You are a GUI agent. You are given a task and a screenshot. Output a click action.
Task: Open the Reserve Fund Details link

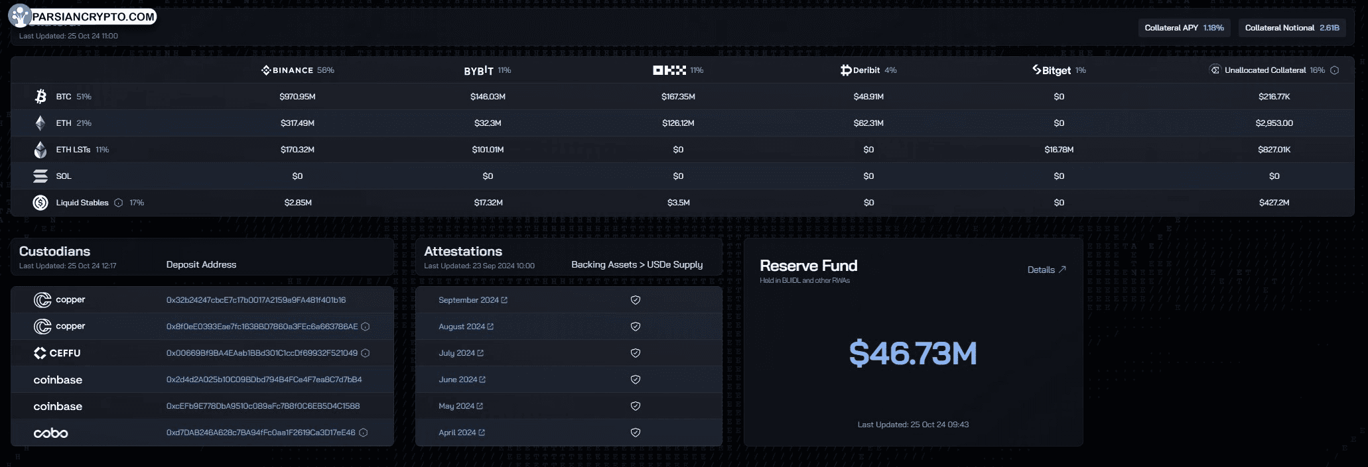(1046, 270)
